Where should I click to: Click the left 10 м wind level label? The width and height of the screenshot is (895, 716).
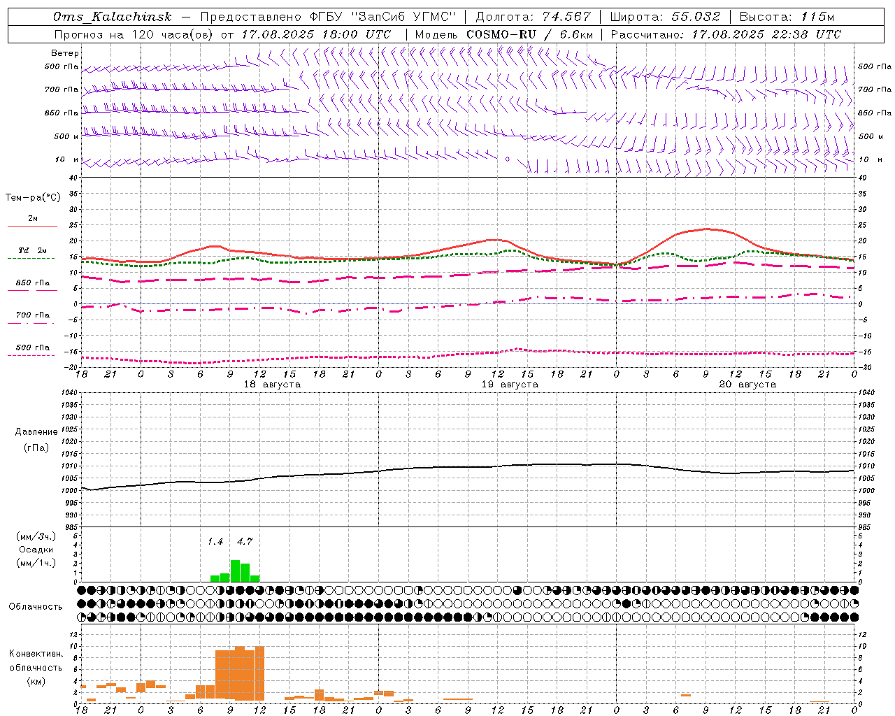tap(67, 159)
